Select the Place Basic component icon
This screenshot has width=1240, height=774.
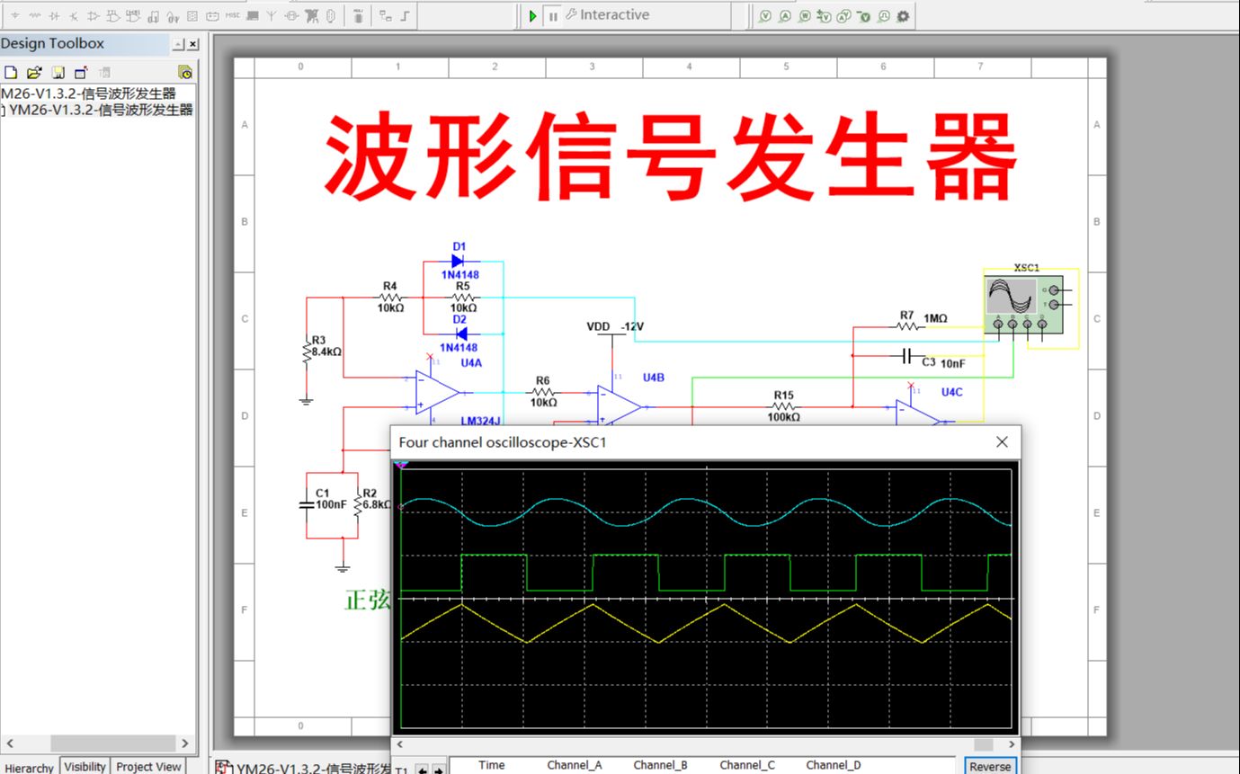[x=33, y=14]
